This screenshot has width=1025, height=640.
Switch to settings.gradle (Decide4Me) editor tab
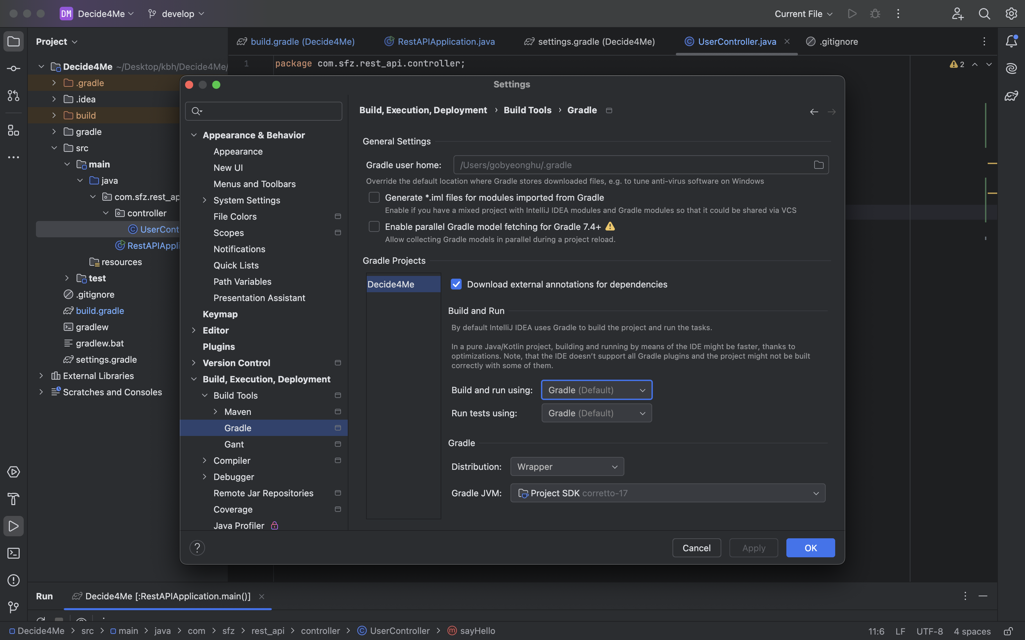click(x=589, y=41)
